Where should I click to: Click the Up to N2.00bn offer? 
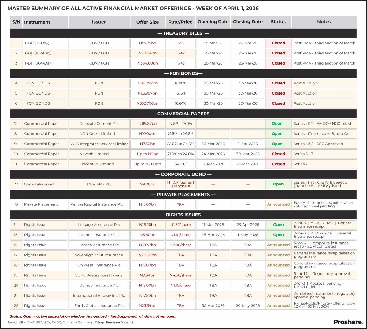147,164
